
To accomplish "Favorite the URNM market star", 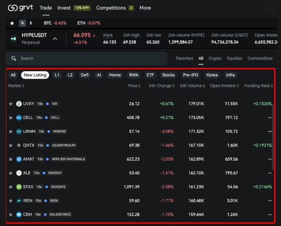I will coord(11,132).
